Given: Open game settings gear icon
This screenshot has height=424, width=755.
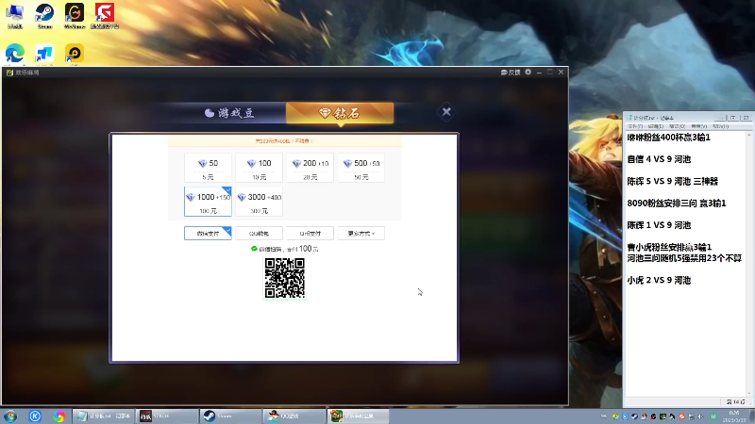Looking at the screenshot, I should tap(528, 73).
